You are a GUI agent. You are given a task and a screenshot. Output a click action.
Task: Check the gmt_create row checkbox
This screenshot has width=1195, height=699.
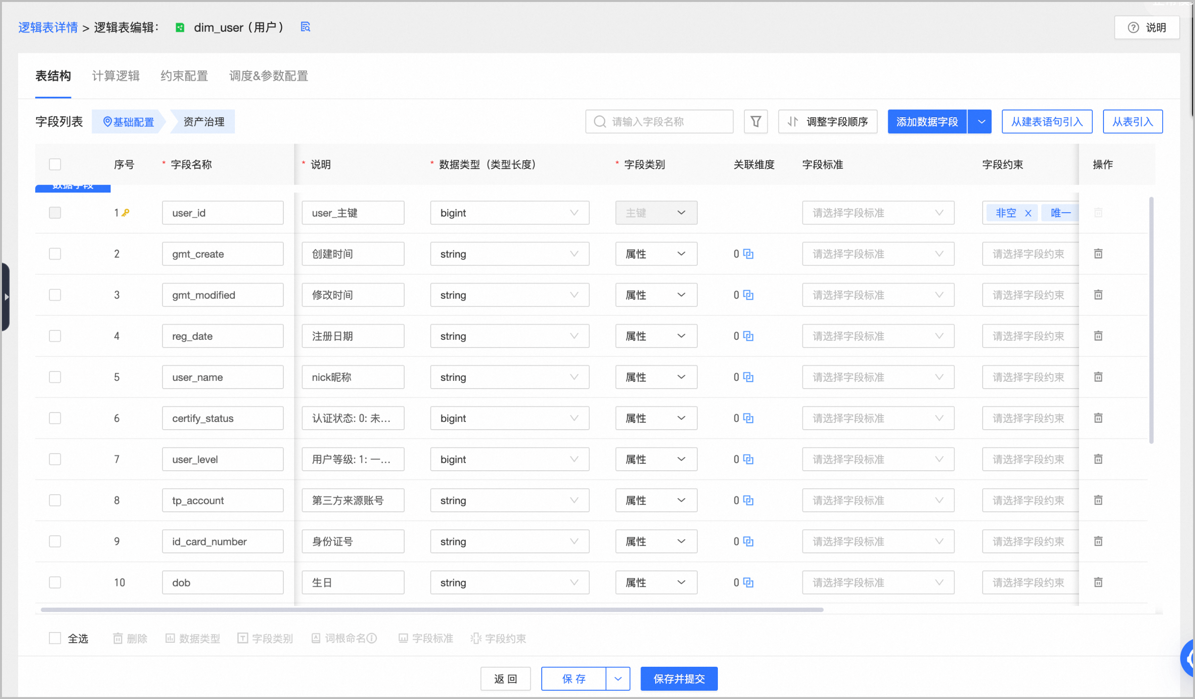tap(55, 254)
